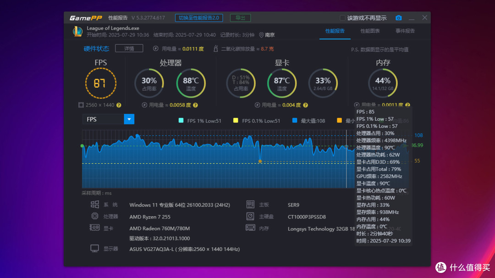Screen dimensions: 495x278
Task: Click the resolution icon beside 2560 x 1440
Action: coord(81,105)
